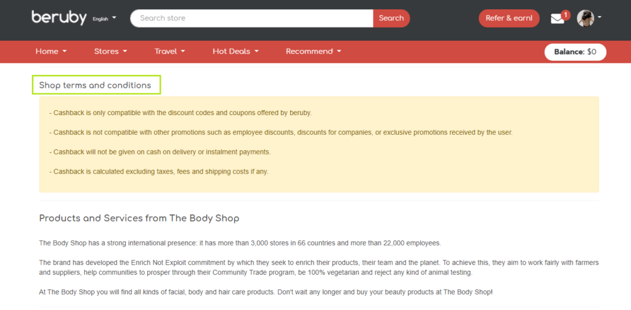Open the Hot Deals menu

(235, 52)
